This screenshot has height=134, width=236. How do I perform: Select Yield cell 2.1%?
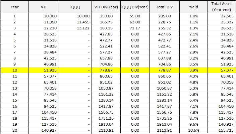[193, 34]
